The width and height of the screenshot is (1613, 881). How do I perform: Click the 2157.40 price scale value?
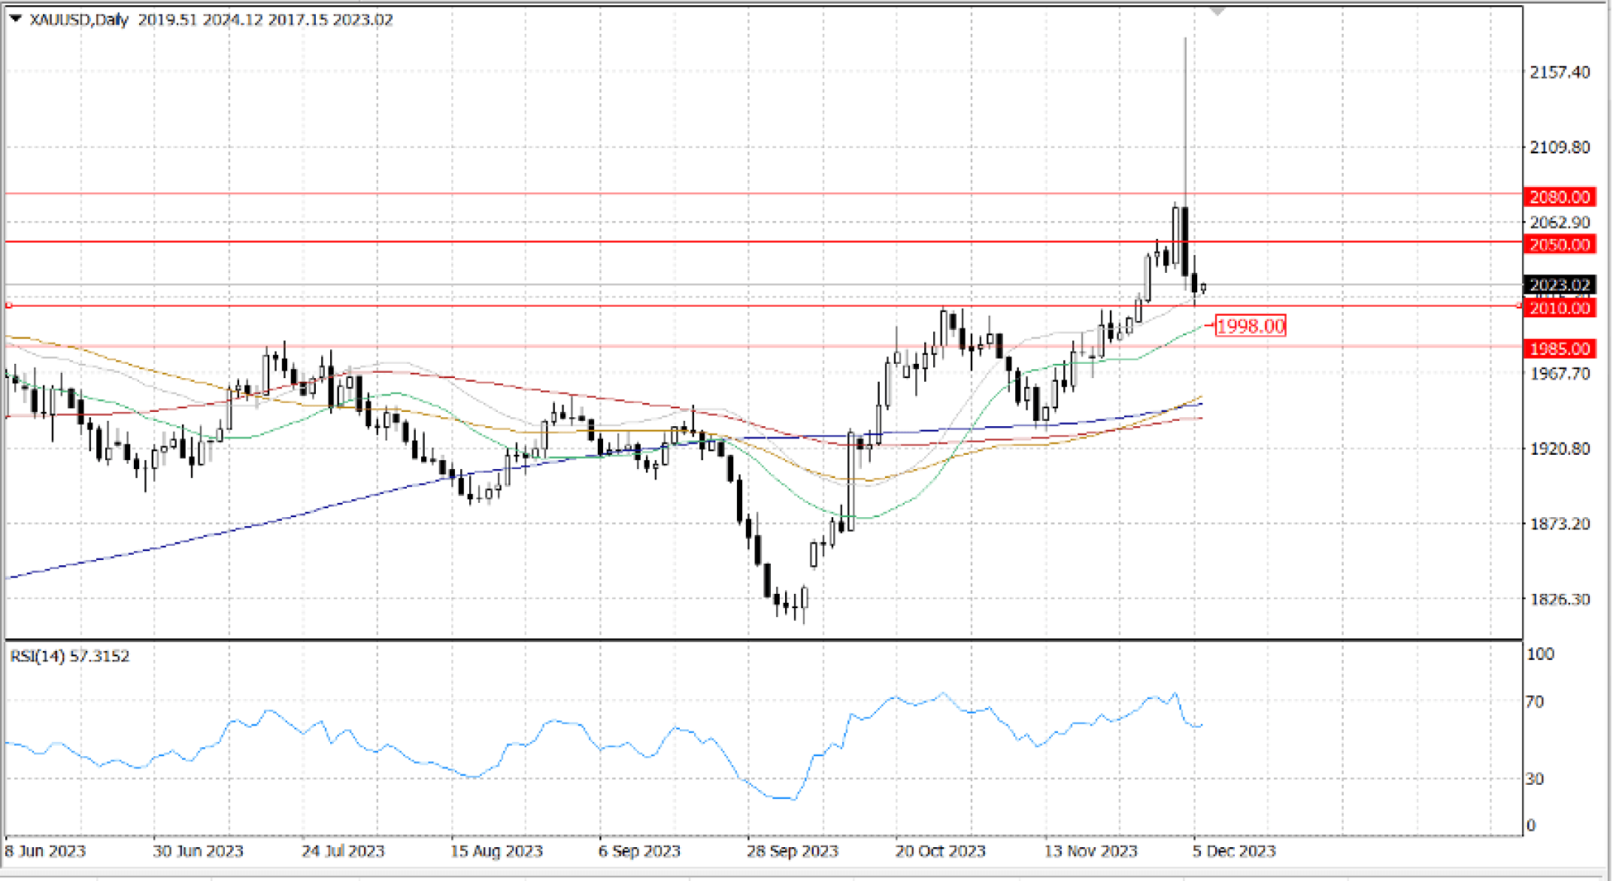click(1560, 72)
